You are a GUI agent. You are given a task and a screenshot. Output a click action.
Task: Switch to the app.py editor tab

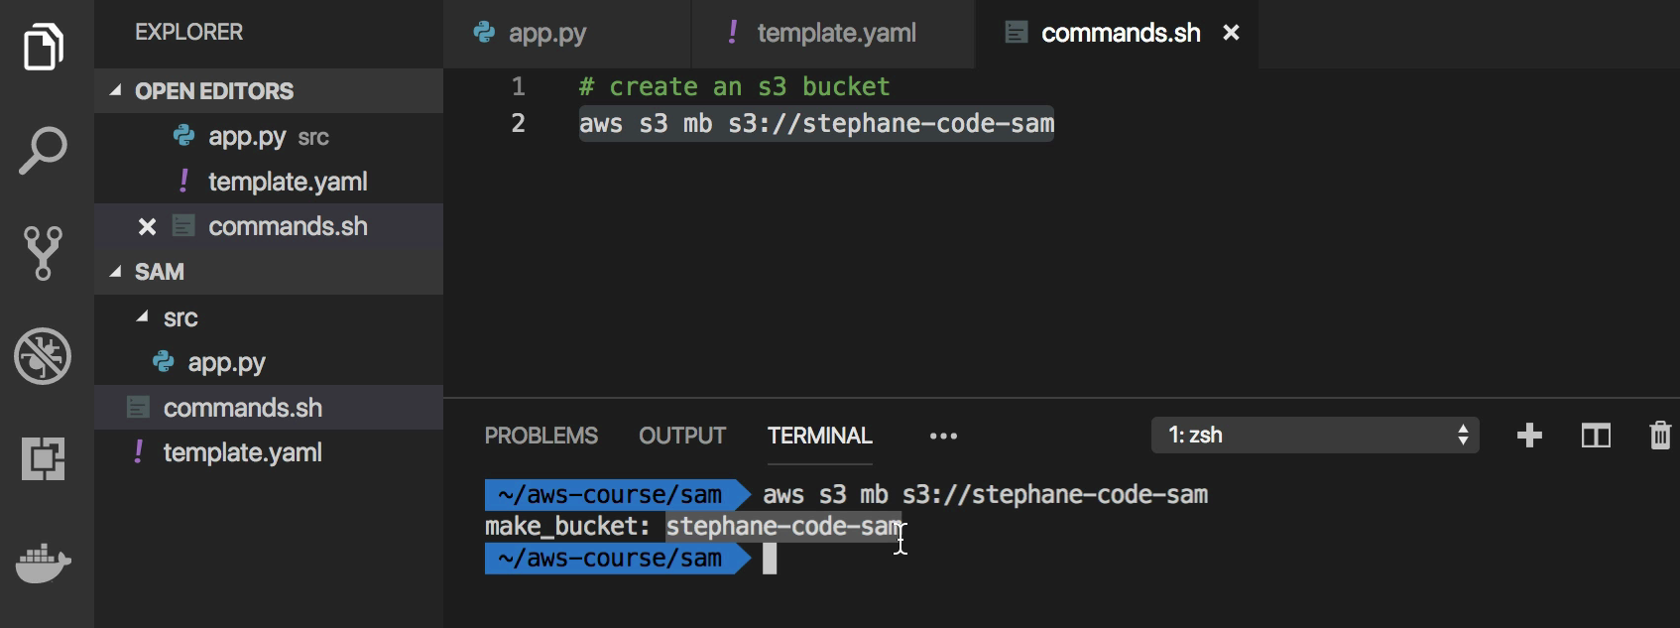567,34
